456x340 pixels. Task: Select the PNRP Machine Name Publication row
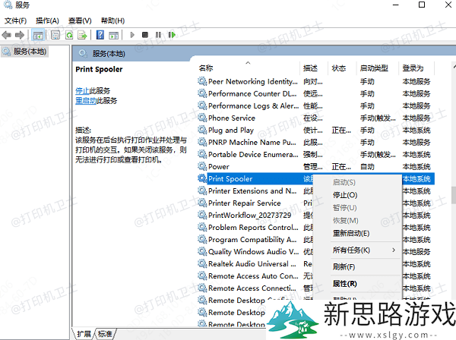tap(316, 142)
